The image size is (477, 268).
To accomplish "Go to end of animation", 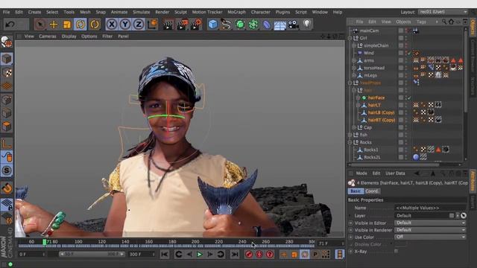I will (x=235, y=255).
